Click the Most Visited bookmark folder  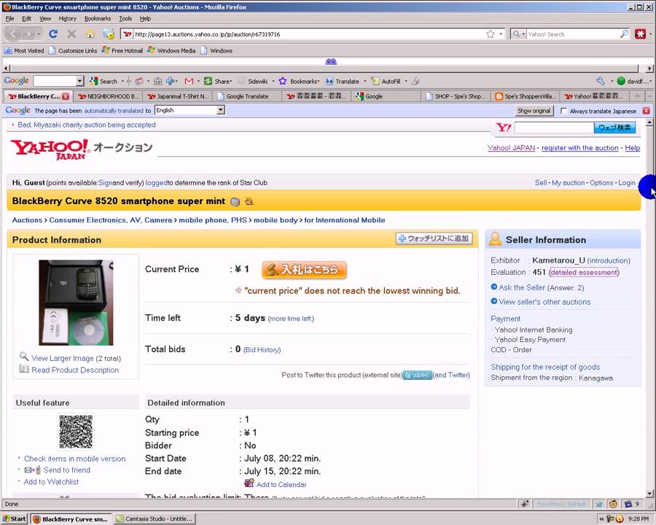[25, 50]
